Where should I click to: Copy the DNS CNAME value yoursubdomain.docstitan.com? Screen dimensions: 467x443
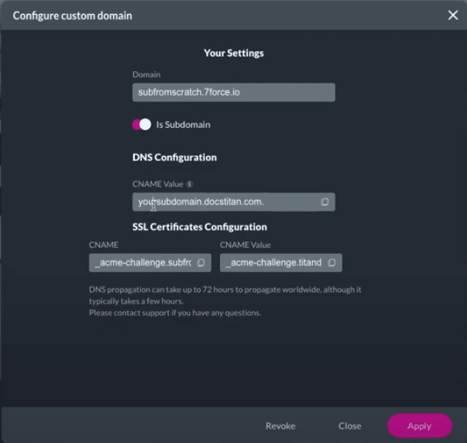tap(325, 202)
